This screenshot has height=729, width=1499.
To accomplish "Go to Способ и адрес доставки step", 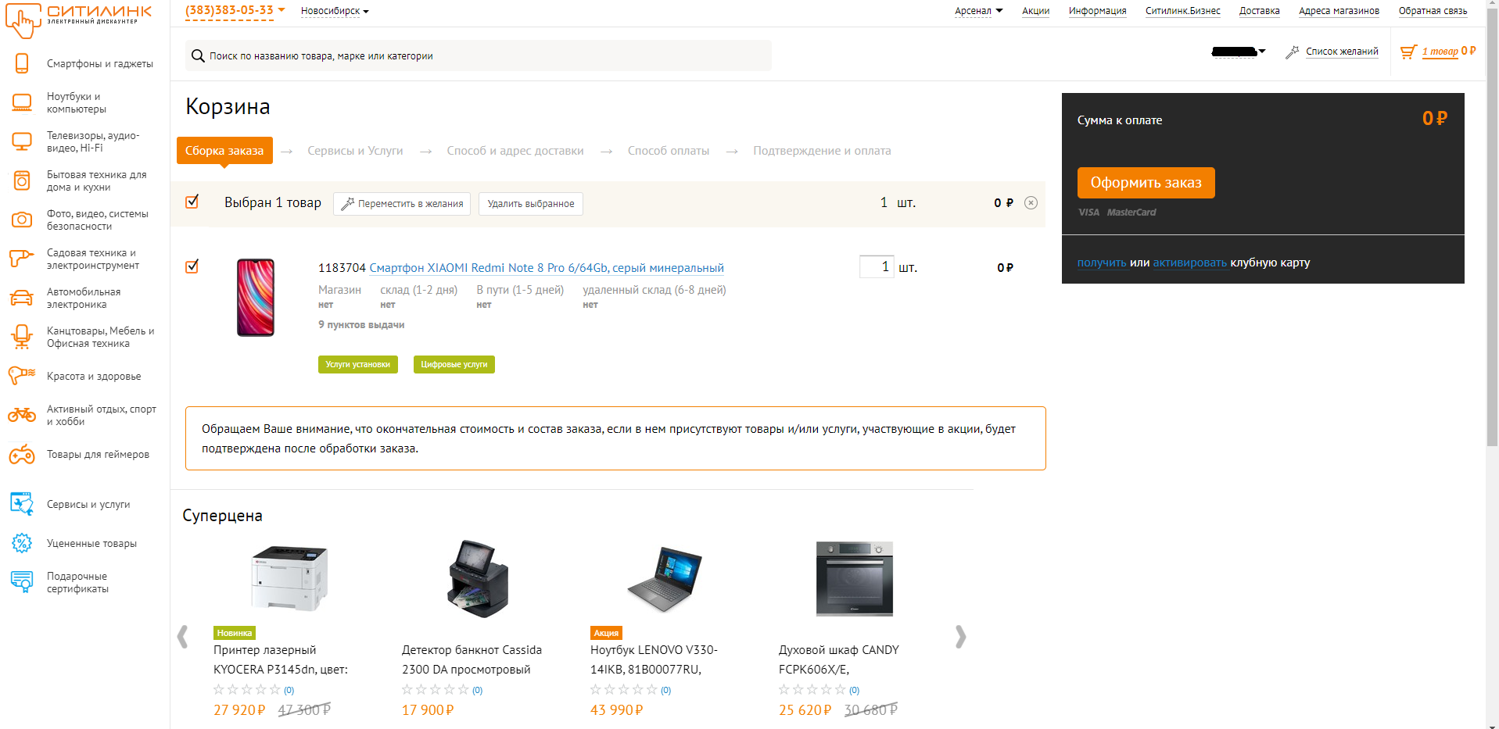I will coord(515,151).
